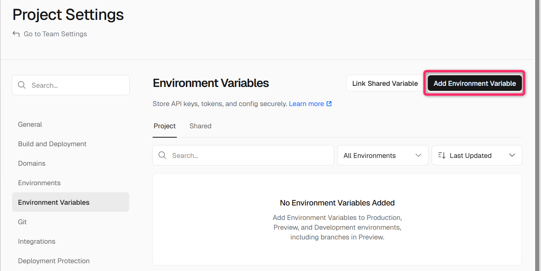Image resolution: width=541 pixels, height=271 pixels.
Task: Expand the All Environments chevron
Action: [x=418, y=155]
